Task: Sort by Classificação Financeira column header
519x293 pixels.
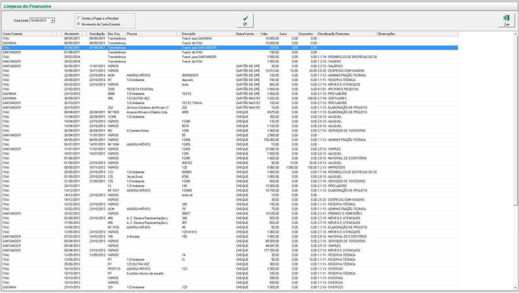Action: pyautogui.click(x=347, y=34)
